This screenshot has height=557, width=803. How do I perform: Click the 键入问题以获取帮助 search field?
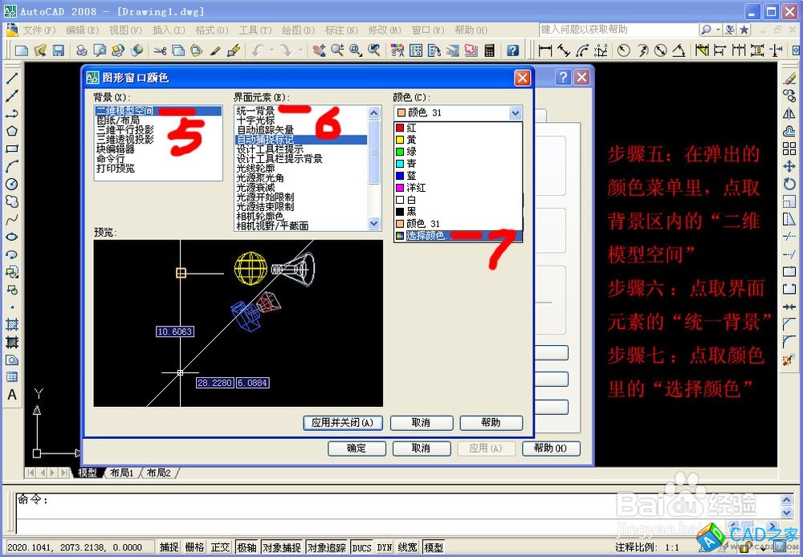pyautogui.click(x=618, y=30)
